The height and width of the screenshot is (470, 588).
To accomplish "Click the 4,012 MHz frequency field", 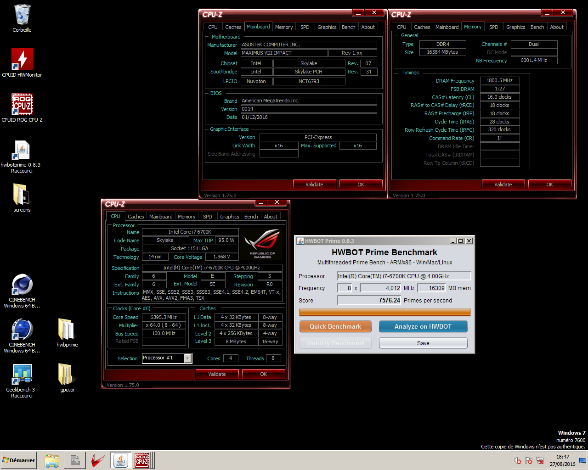I will (x=381, y=288).
